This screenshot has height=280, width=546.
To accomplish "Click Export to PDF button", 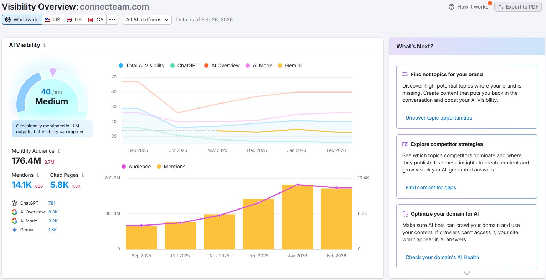I will 518,7.
